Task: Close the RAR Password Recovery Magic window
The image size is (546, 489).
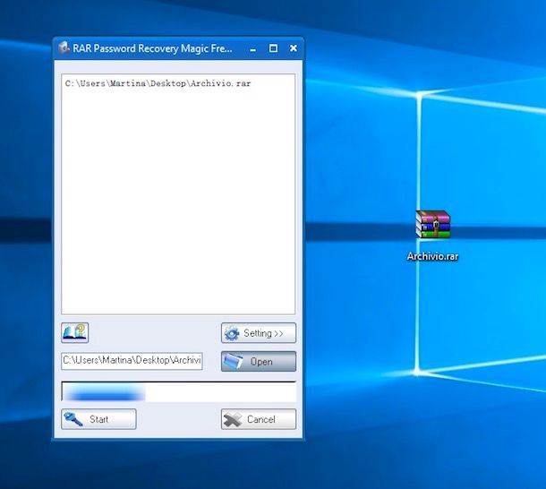Action: (294, 48)
